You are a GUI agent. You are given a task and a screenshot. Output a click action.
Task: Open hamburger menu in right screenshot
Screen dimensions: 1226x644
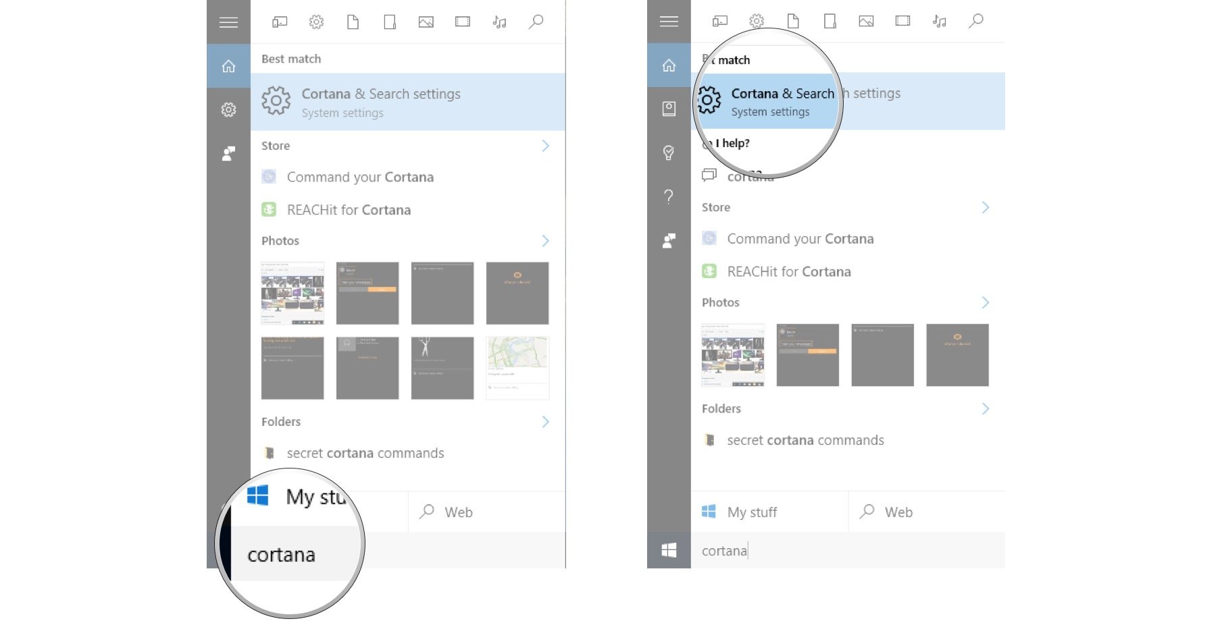[669, 22]
